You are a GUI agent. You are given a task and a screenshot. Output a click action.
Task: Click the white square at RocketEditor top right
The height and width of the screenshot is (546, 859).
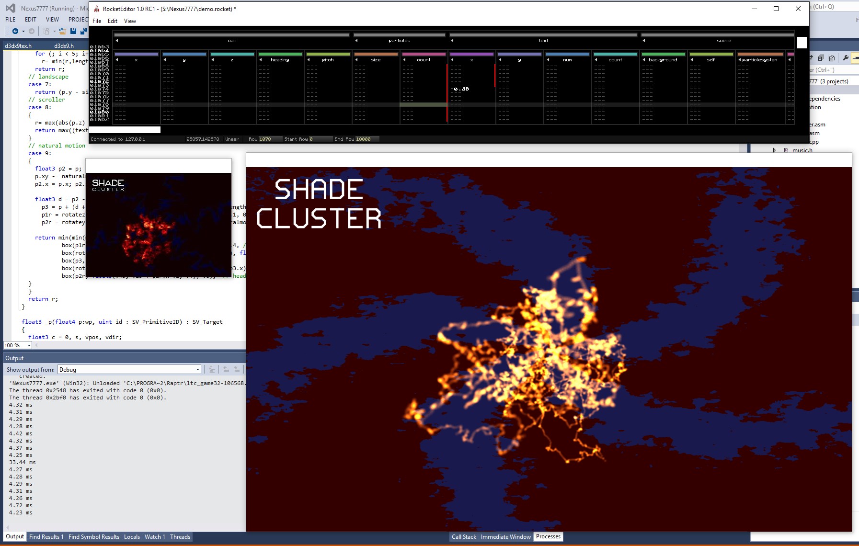click(802, 43)
